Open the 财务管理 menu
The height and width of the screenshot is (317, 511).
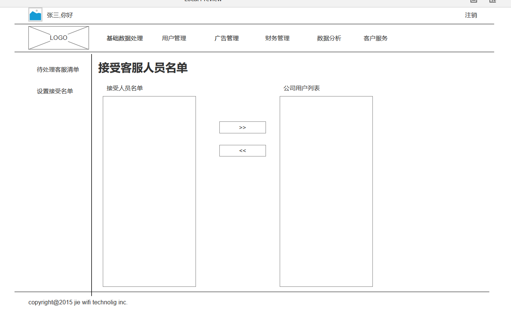pyautogui.click(x=277, y=38)
